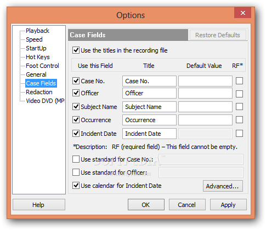Select Playback in the options tree
The width and height of the screenshot is (266, 230).
click(37, 31)
